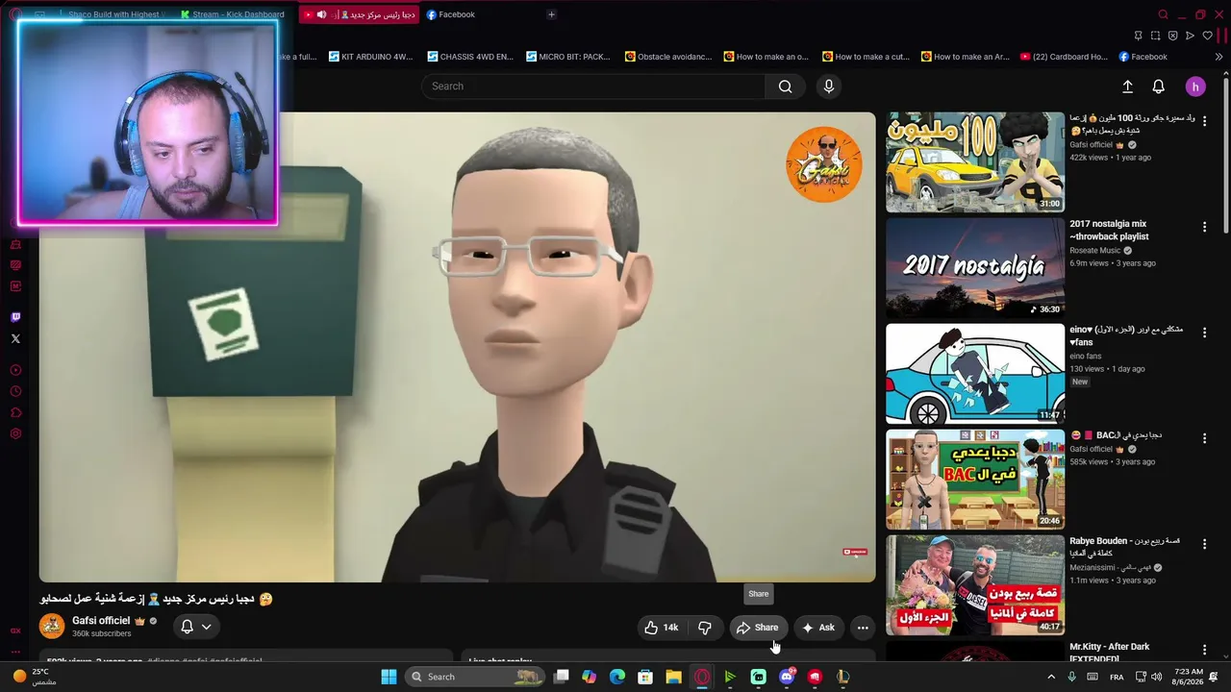Screen dimensions: 1231x692
Task: Open Discord from the taskbar
Action: tap(787, 677)
